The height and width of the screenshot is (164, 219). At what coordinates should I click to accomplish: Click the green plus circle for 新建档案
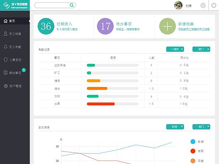click(x=167, y=26)
